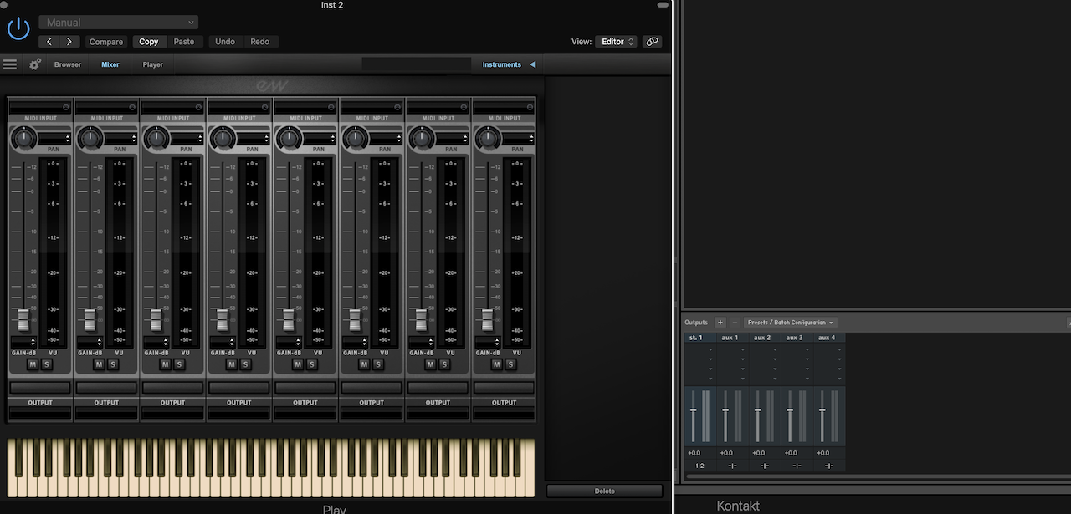The width and height of the screenshot is (1071, 514).
Task: Open the View Editor dropdown
Action: (x=617, y=42)
